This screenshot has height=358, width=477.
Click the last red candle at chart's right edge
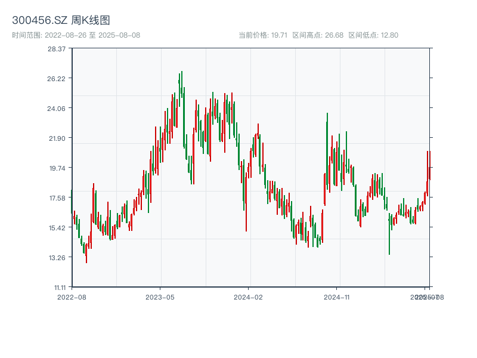pos(430,166)
